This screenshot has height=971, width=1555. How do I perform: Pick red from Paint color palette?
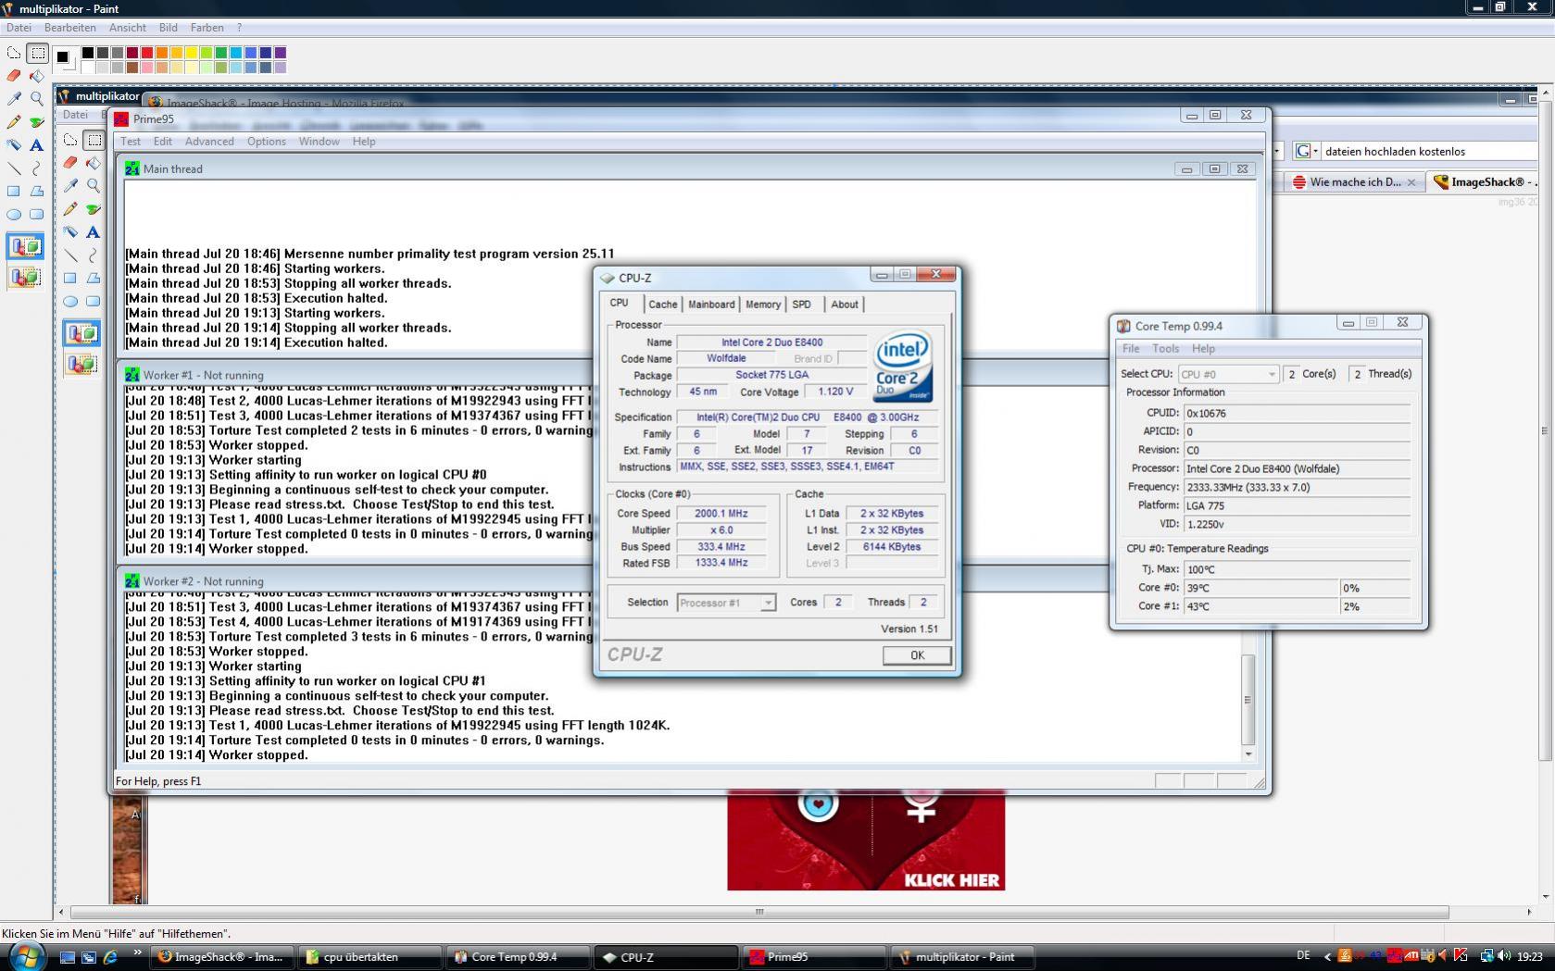tap(146, 53)
